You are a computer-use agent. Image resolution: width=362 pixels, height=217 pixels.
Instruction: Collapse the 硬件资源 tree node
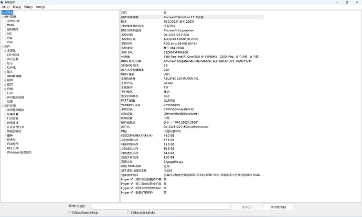(x=2, y=17)
